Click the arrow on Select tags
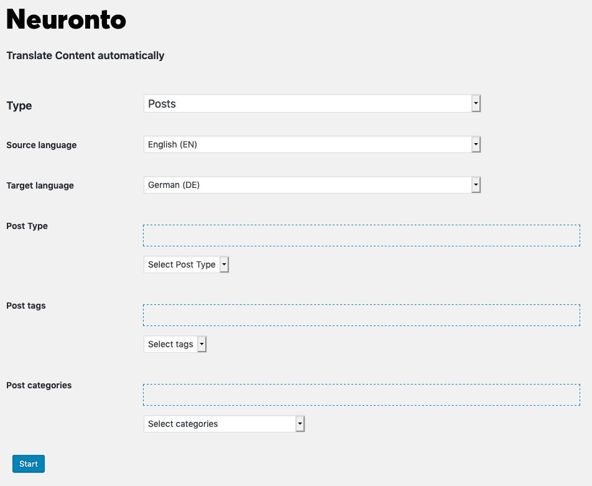 click(x=202, y=344)
